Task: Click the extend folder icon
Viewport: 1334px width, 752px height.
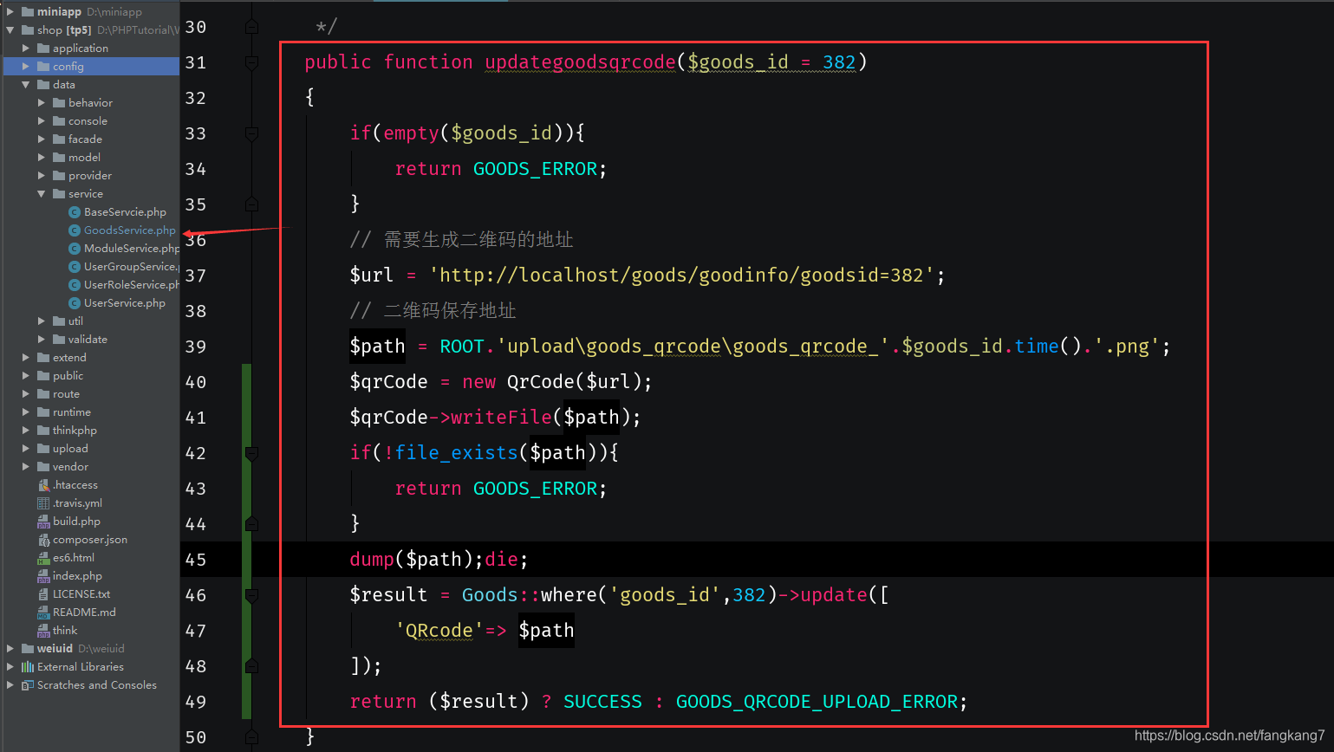Action: tap(43, 358)
